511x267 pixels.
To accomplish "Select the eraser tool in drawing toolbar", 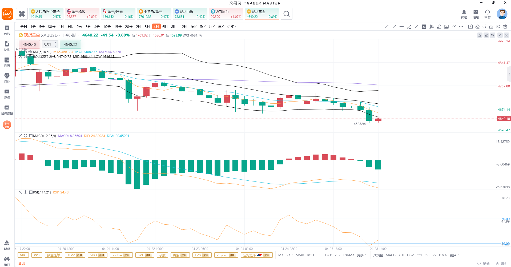I will tap(477, 27).
